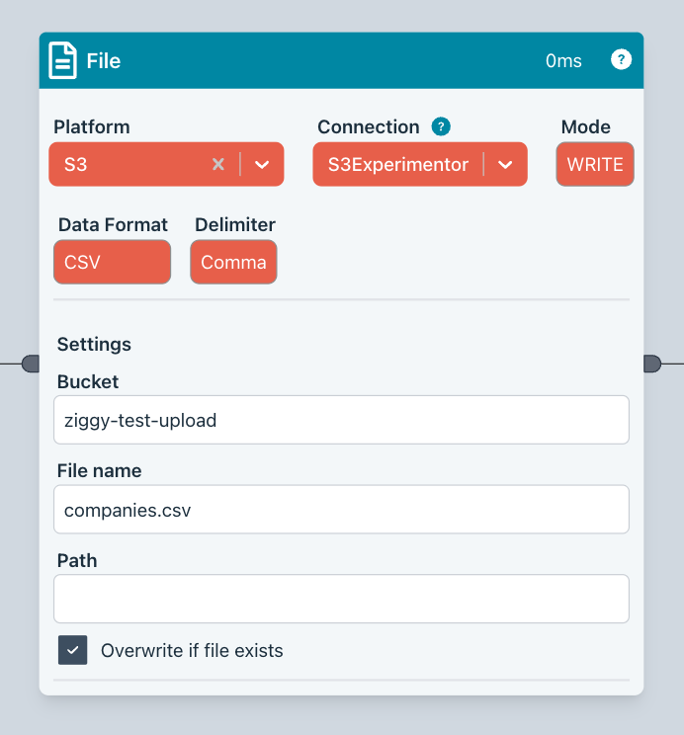Click the 'Overwrite if file exists' label text
The width and height of the screenshot is (684, 735).
pos(192,650)
